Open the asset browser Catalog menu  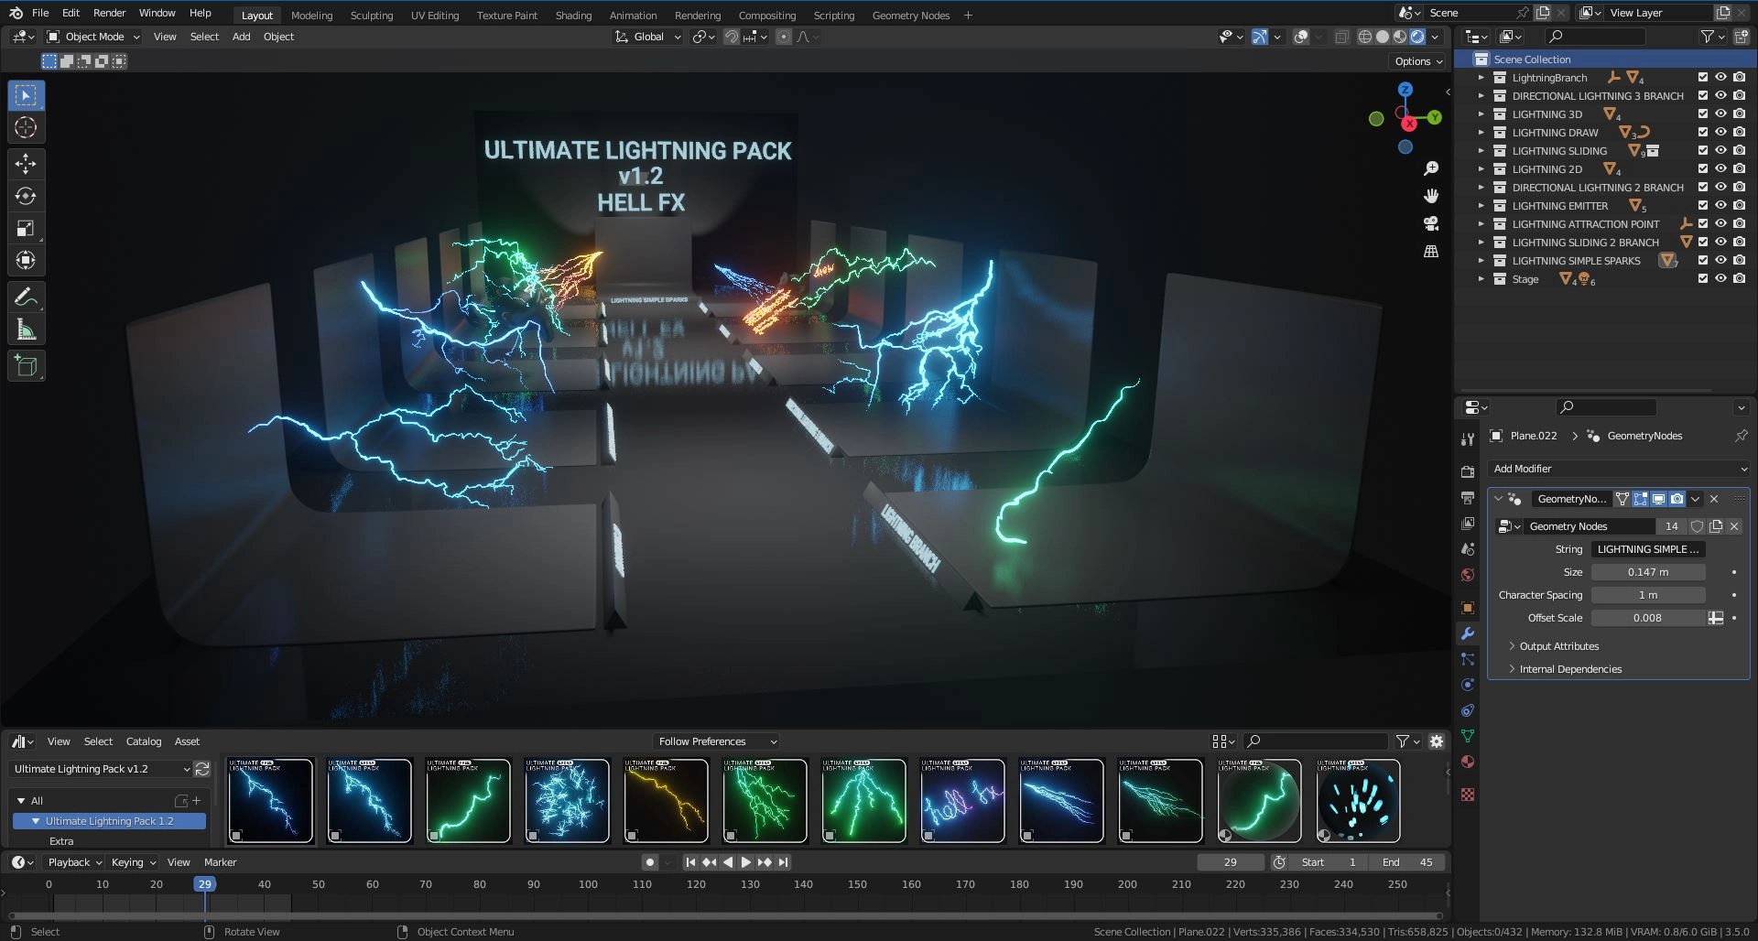point(143,741)
